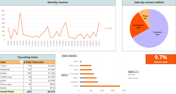Viewport: 176px width, 94px height.
Task: Click the 174 sold cell
Action: pos(27,66)
